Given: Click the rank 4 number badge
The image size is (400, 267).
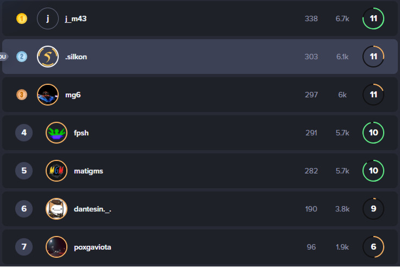Looking at the screenshot, I should pos(24,133).
